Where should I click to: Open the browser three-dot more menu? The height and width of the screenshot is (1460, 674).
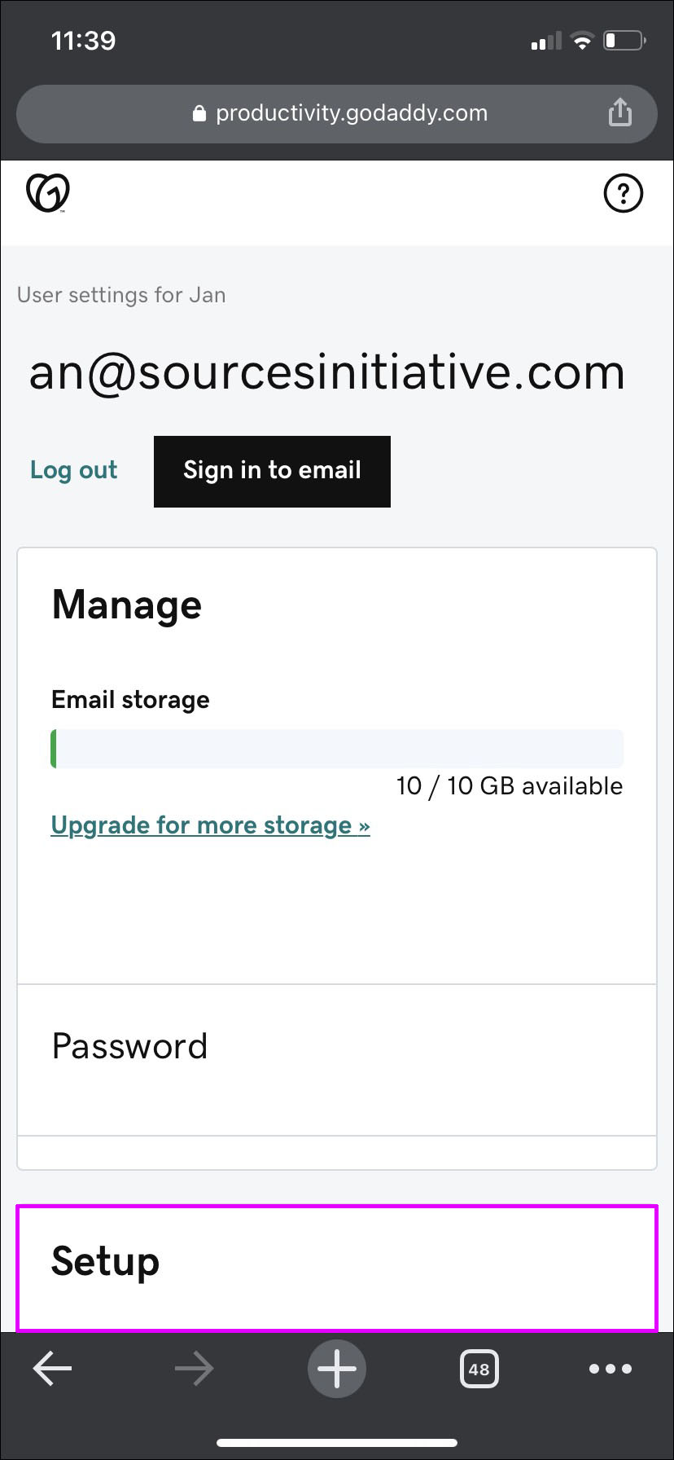pos(610,1370)
